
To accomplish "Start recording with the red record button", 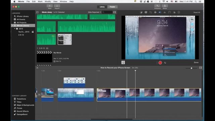I will click(160, 63).
